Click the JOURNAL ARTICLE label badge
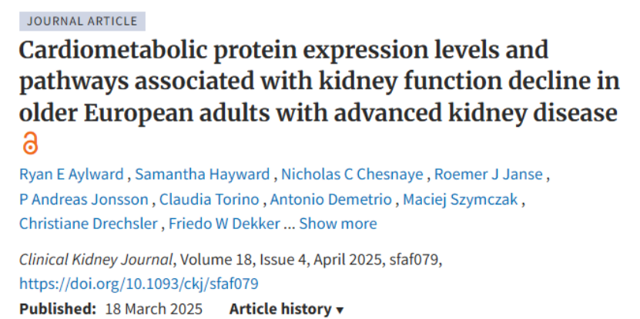Screen dimensions: 640x319 click(82, 22)
